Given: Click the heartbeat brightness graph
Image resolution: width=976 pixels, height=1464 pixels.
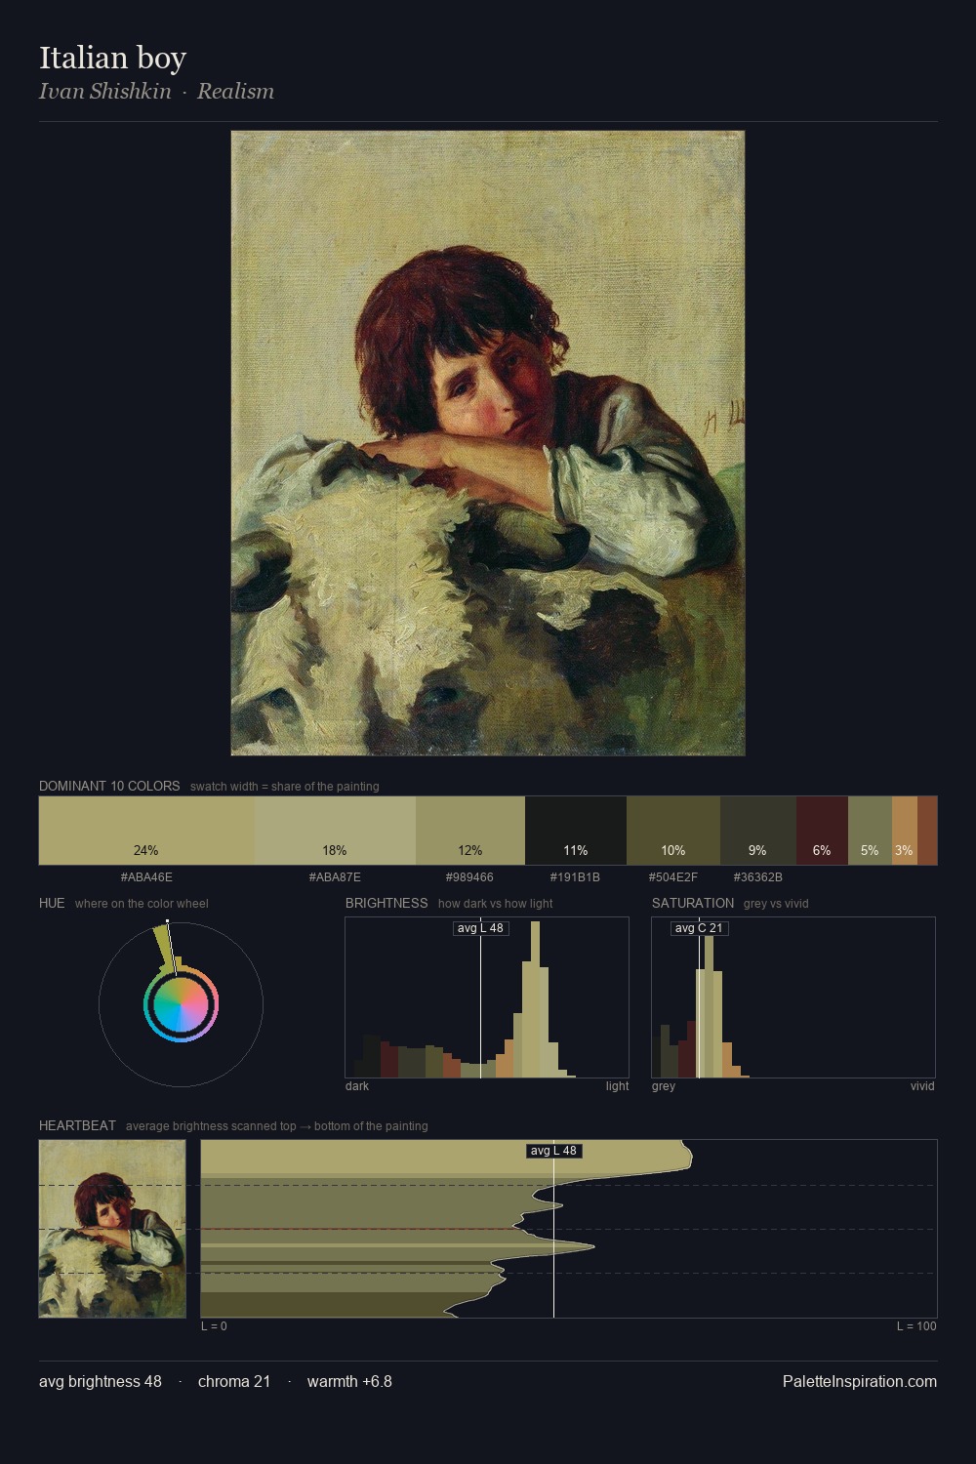Looking at the screenshot, I should click(569, 1229).
